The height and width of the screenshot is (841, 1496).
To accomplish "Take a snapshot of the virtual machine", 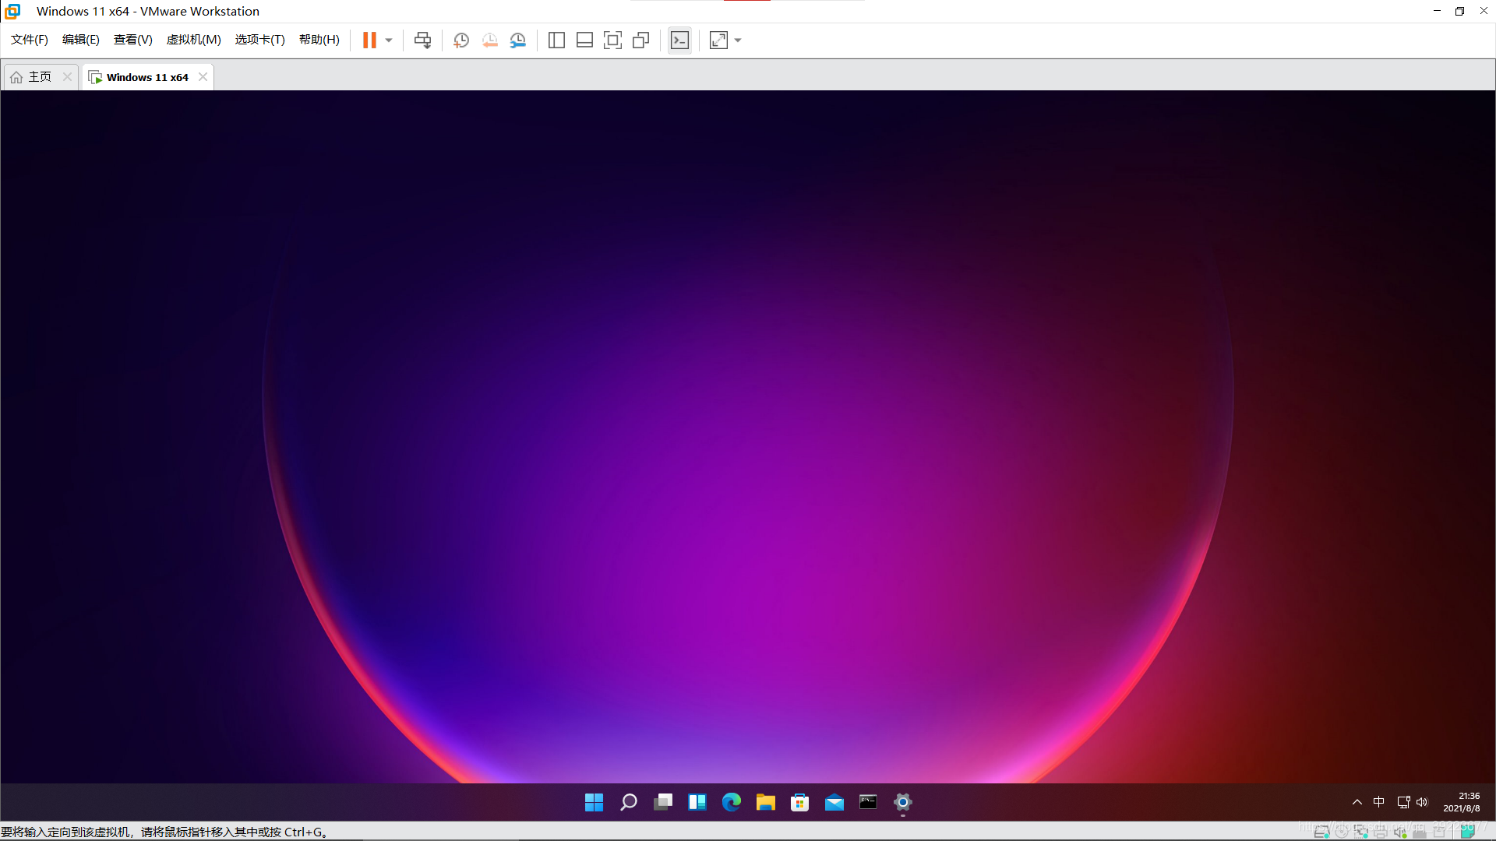I will [x=461, y=40].
